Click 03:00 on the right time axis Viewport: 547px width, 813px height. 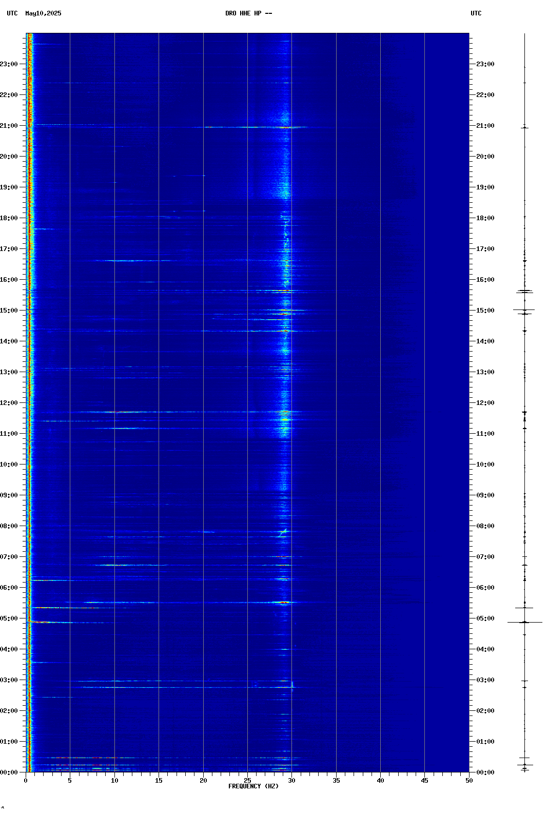pyautogui.click(x=485, y=680)
